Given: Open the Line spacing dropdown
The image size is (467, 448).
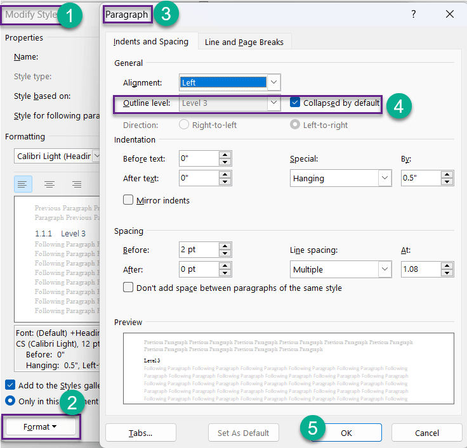Looking at the screenshot, I should pyautogui.click(x=385, y=269).
